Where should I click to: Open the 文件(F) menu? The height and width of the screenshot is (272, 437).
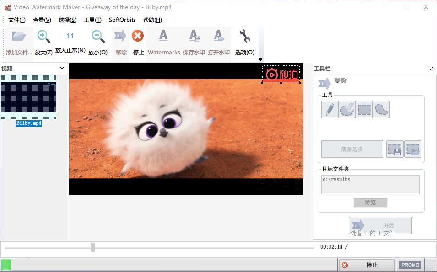[17, 20]
